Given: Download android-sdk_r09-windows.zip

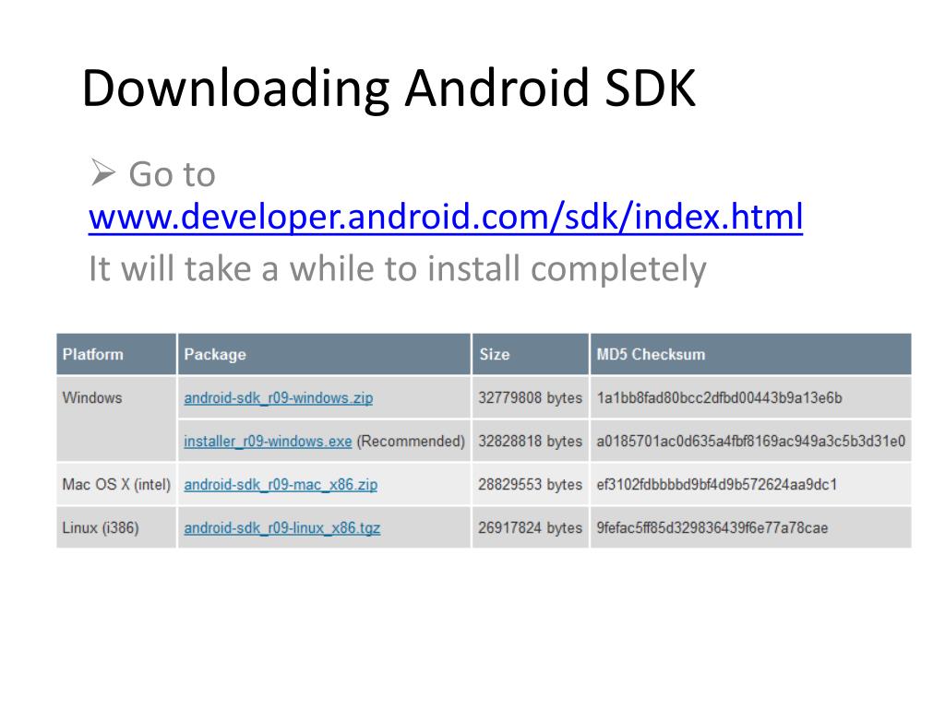Looking at the screenshot, I should (x=279, y=398).
